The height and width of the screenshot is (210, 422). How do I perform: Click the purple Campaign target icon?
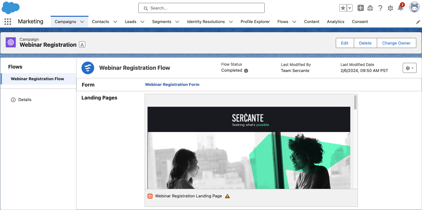coord(11,42)
